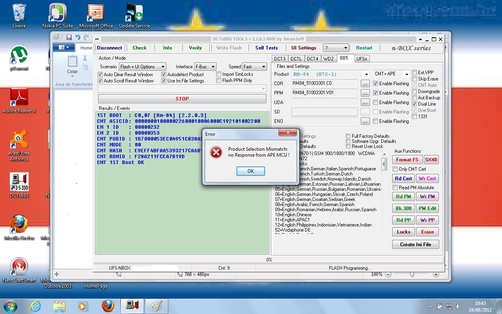This screenshot has width=502, height=314.
Task: Click OK in the Error dialog
Action: pos(251,171)
